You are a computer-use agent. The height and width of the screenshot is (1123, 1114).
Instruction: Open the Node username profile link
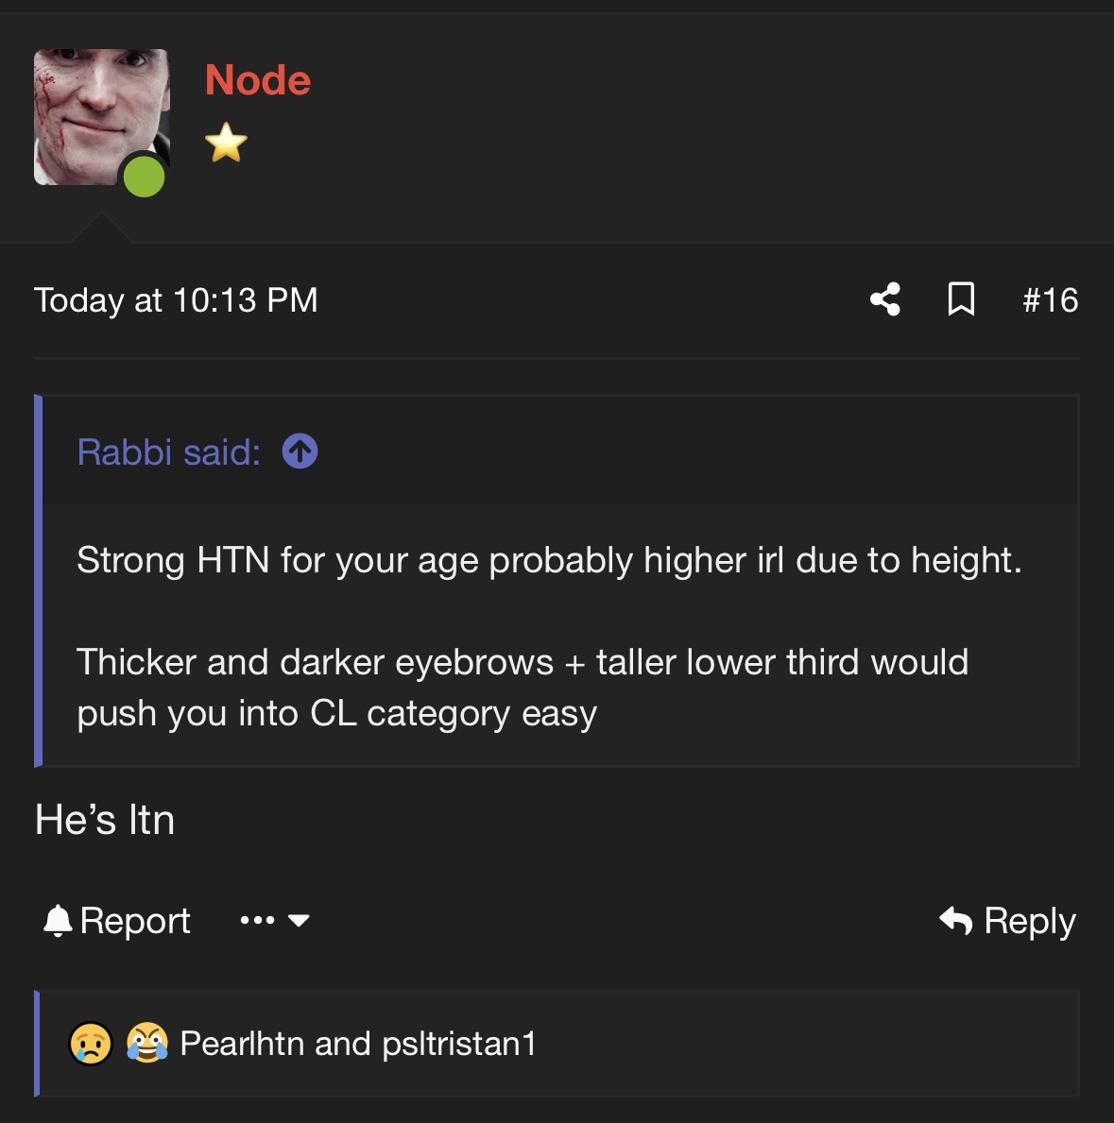(x=257, y=80)
